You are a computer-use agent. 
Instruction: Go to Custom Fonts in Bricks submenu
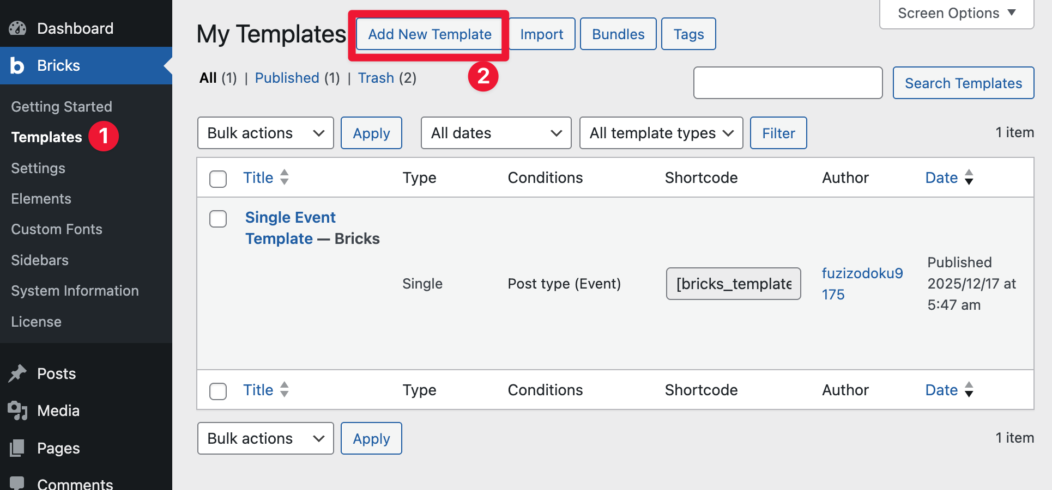tap(57, 229)
